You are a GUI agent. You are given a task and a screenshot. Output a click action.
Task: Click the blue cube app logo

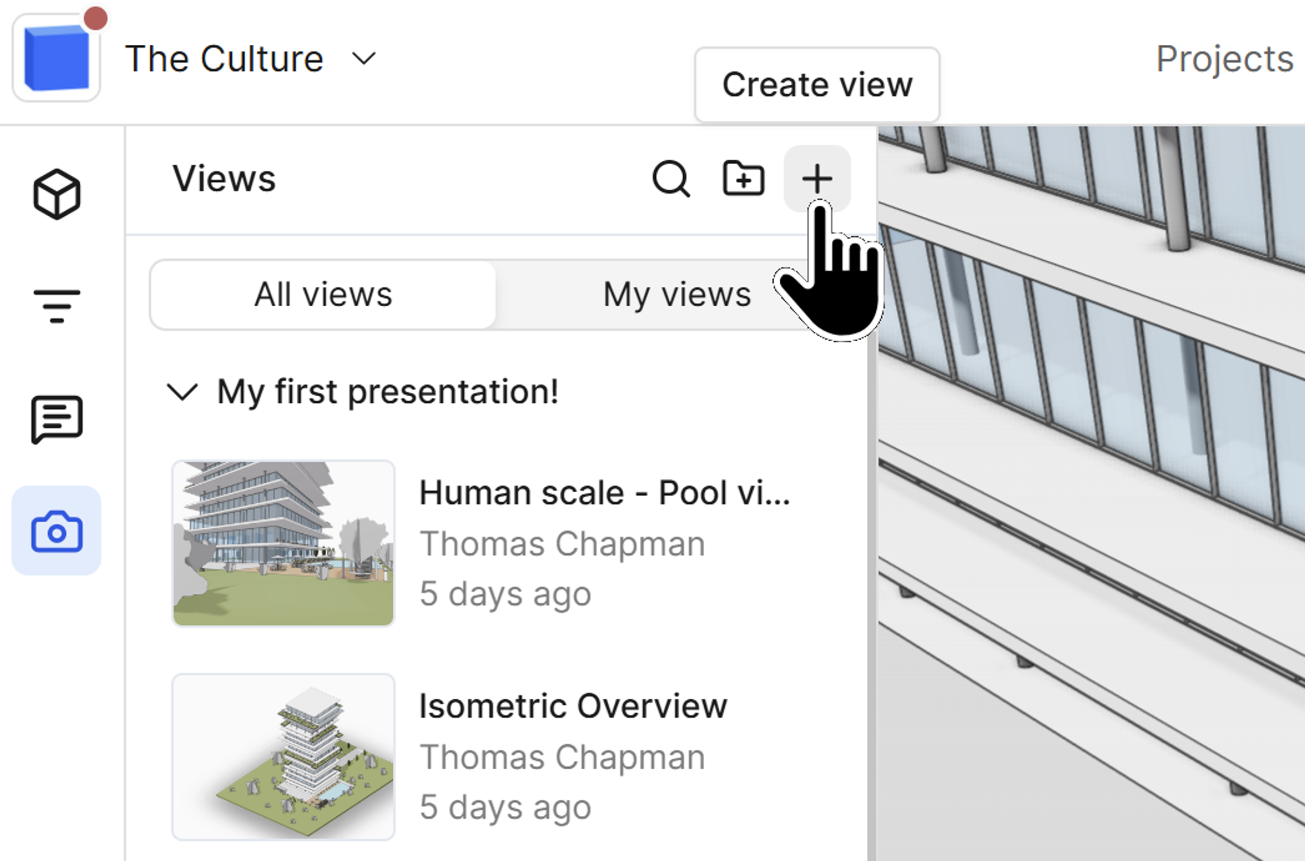(x=56, y=58)
